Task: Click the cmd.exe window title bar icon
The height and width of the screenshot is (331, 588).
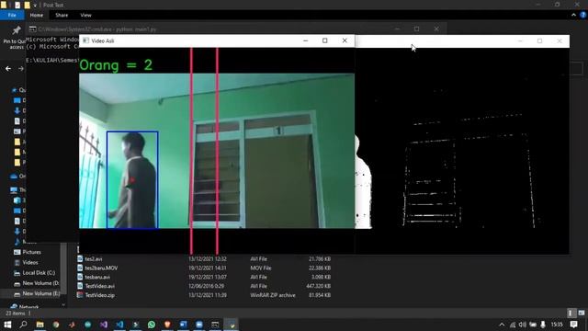Action: (33, 29)
